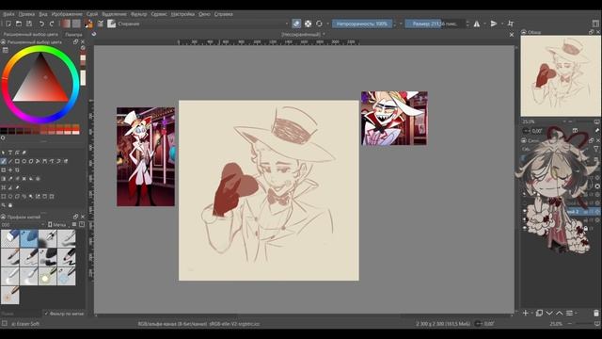Select the Ellipse shape tool
The image size is (602, 339).
[24, 161]
